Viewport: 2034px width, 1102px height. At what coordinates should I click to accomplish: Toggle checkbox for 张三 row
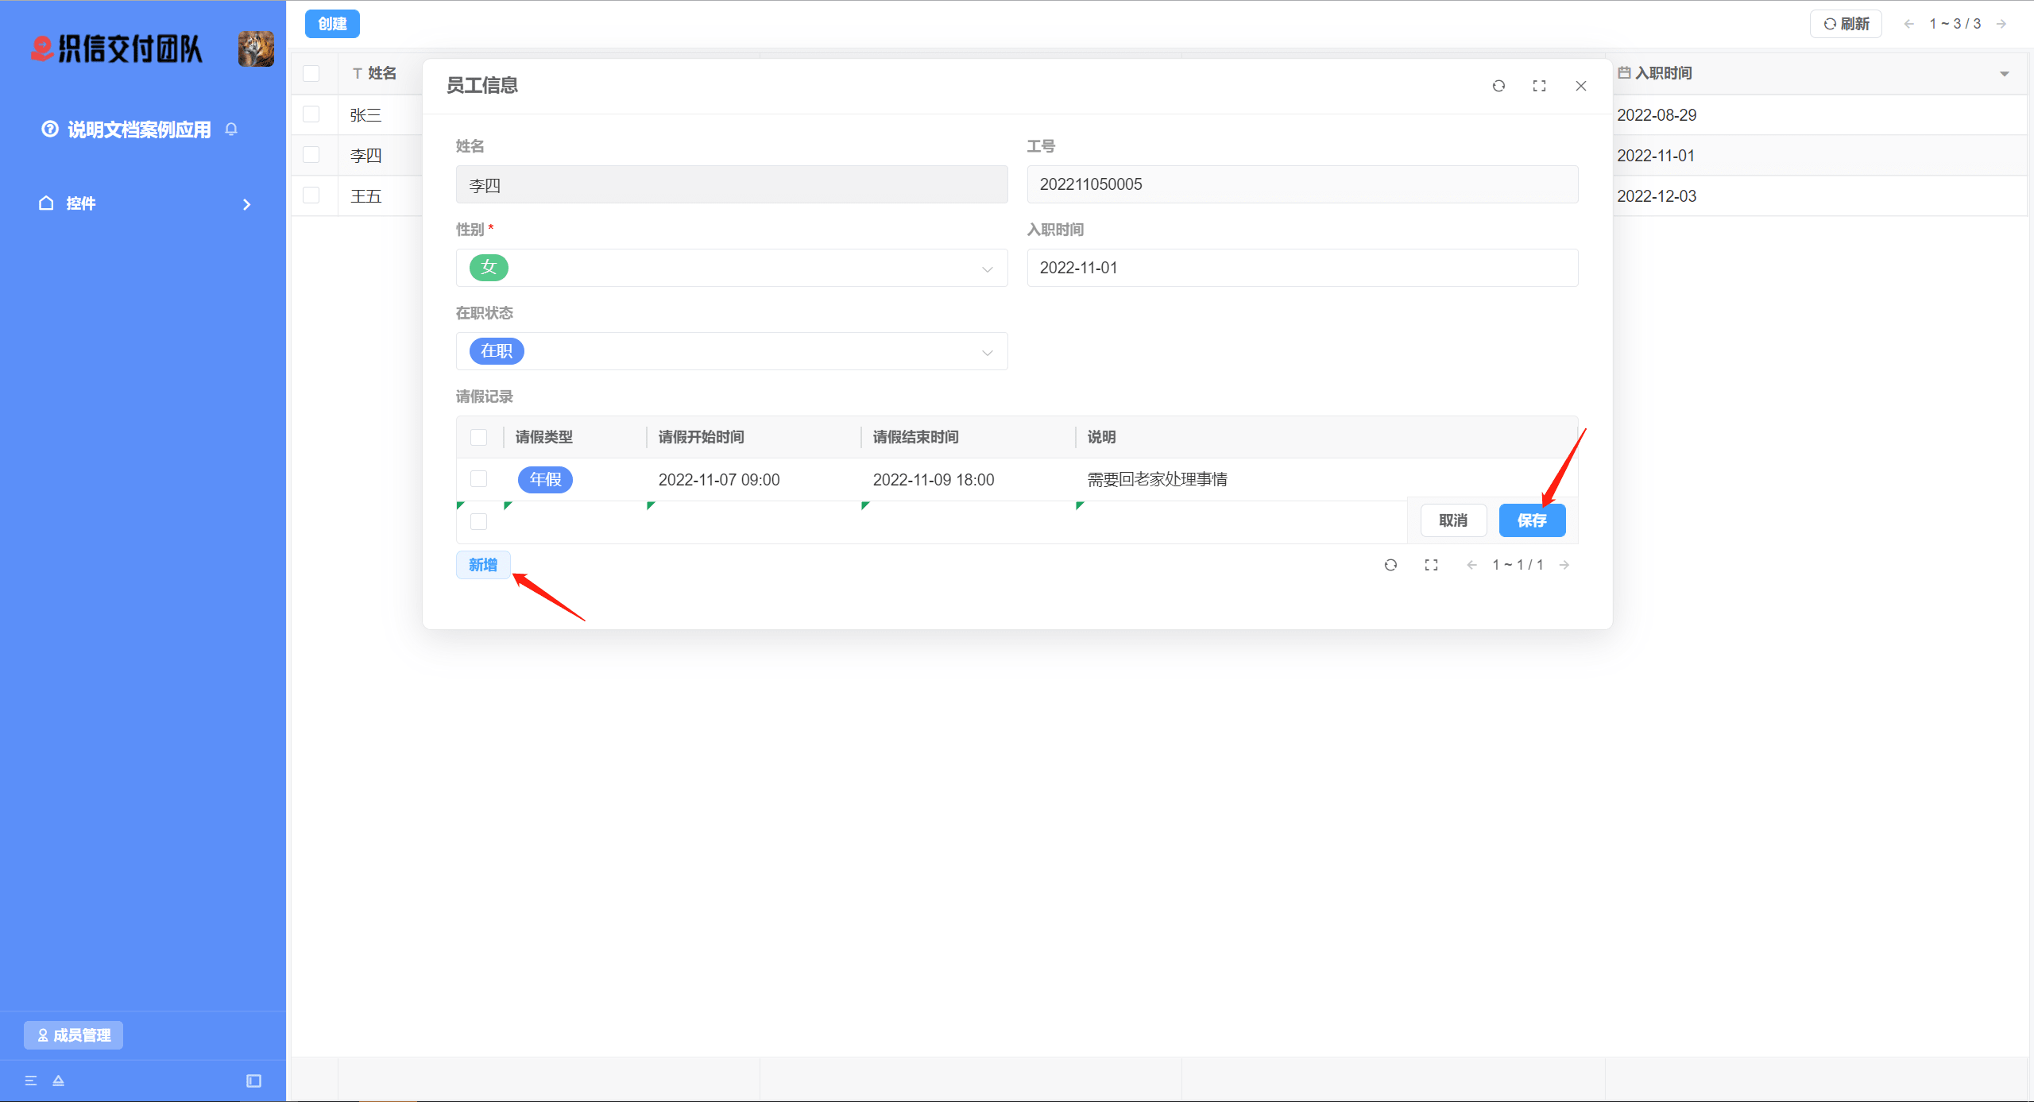point(311,114)
